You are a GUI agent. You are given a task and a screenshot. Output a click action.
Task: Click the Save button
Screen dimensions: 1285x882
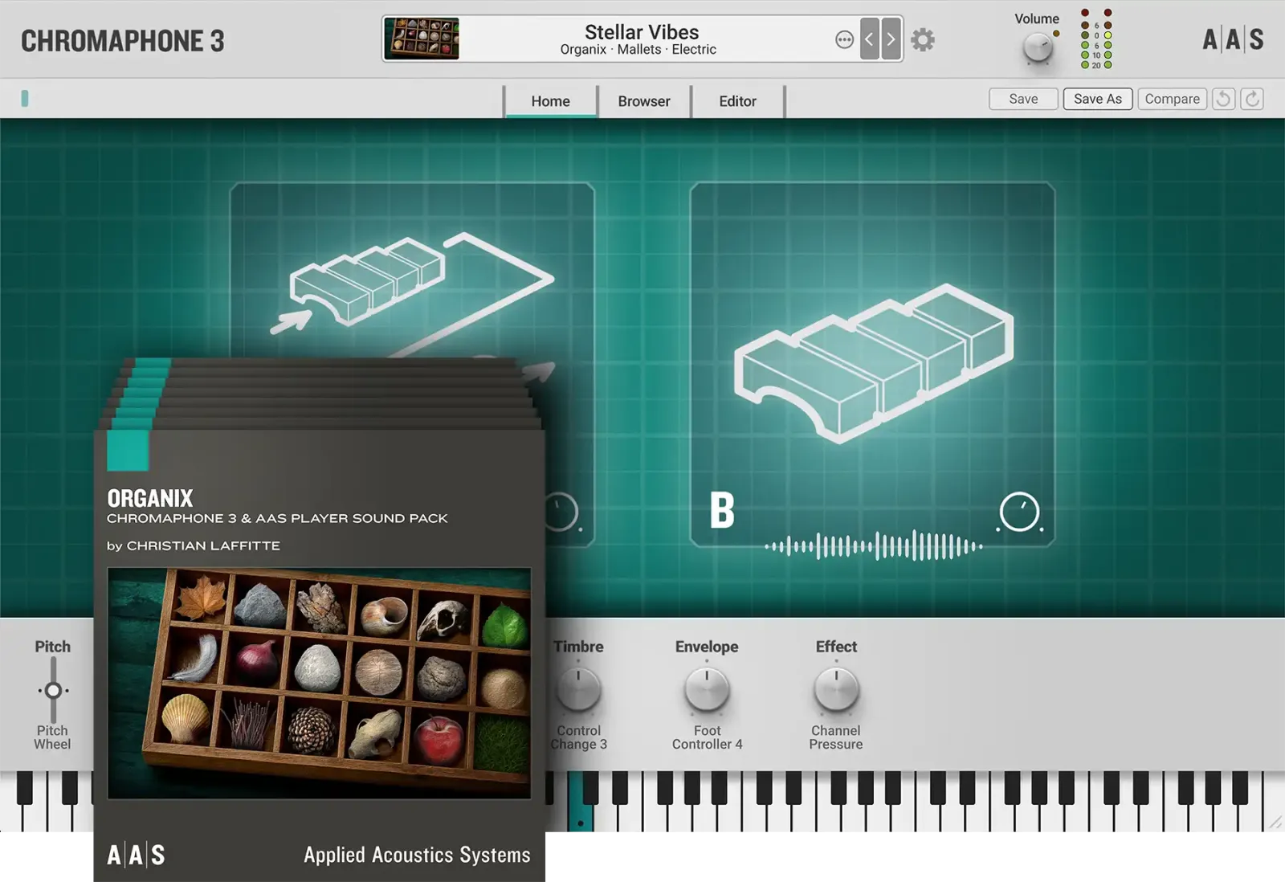1023,99
